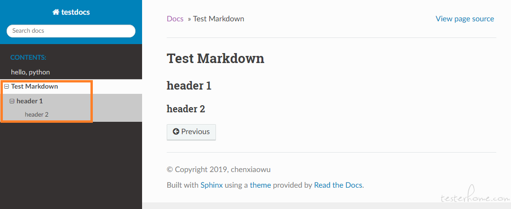Follow the theme link in footer
Image resolution: width=511 pixels, height=209 pixels.
coord(260,185)
